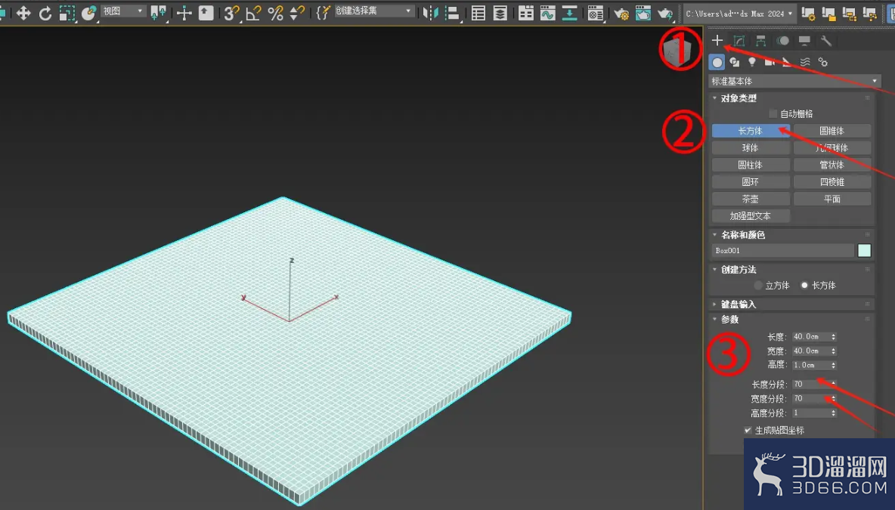Viewport: 895px width, 510px height.
Task: Click Edit Named Selection Sets icon
Action: point(323,13)
